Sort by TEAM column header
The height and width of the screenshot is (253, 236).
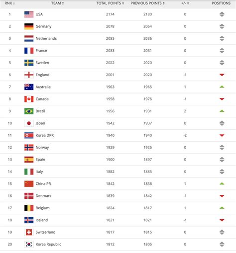(x=57, y=3)
